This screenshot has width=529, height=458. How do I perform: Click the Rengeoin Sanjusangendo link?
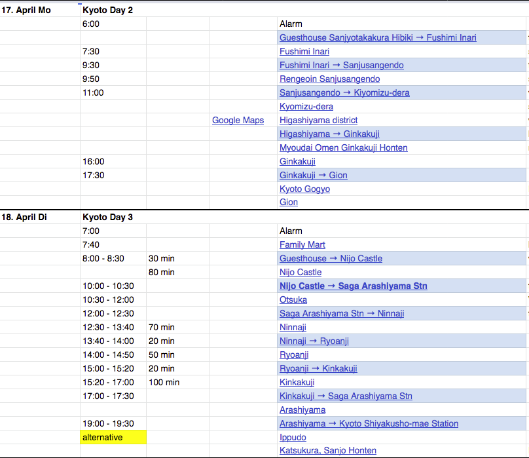(x=329, y=79)
